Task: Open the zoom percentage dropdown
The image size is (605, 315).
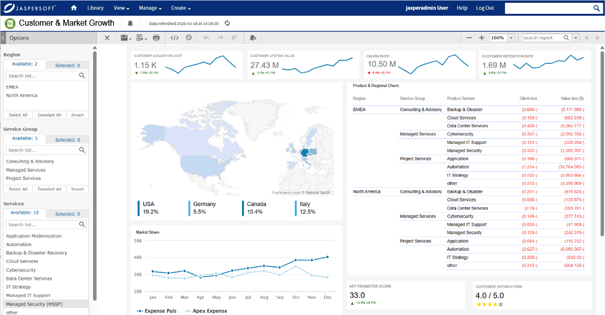Action: 510,37
